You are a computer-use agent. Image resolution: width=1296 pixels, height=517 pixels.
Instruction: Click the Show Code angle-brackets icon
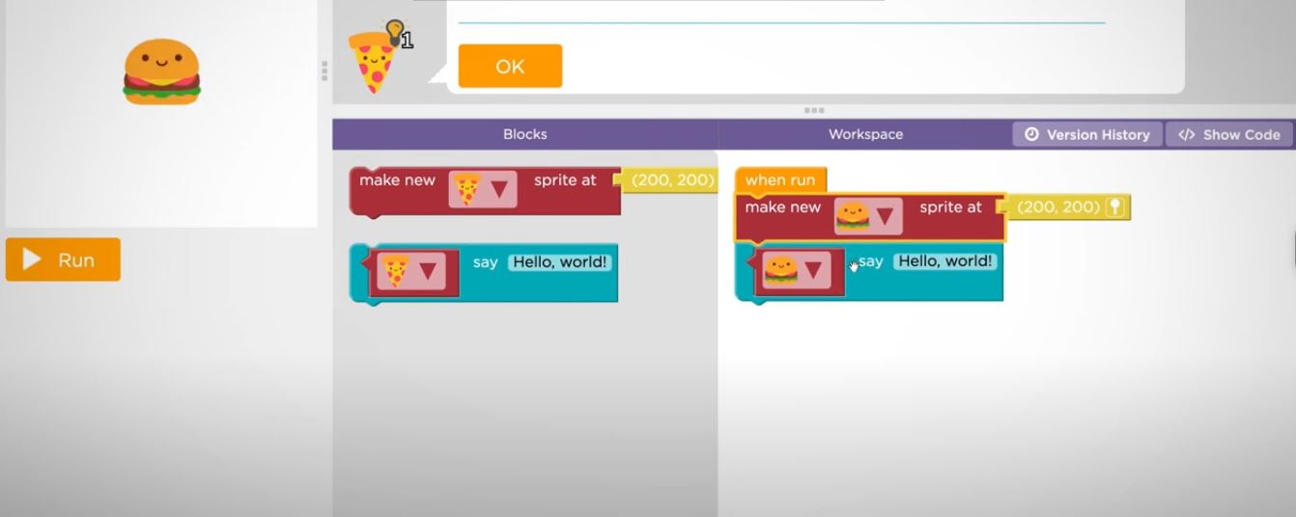pos(1187,135)
